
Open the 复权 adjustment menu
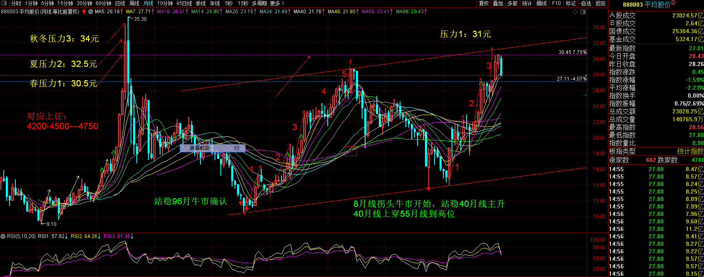484,3
